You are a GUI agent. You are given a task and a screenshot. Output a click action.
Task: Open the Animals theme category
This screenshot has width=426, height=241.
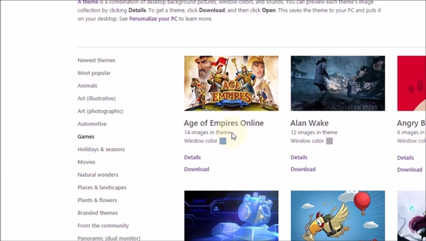point(87,86)
